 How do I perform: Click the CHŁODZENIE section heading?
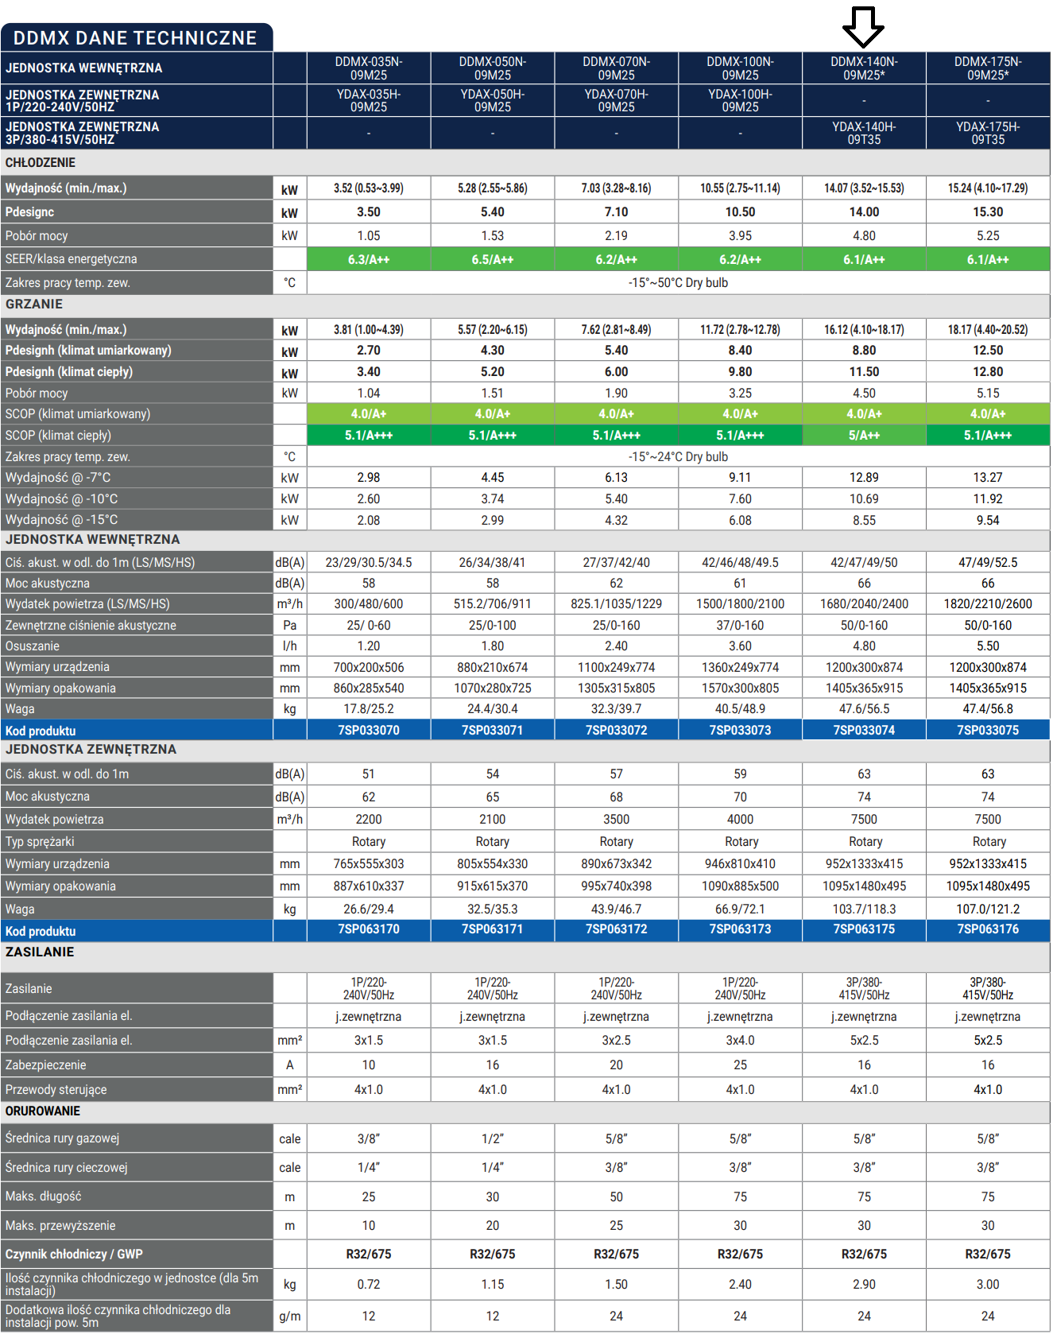(41, 163)
